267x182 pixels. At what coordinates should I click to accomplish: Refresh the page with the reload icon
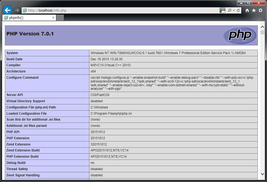(238, 10)
